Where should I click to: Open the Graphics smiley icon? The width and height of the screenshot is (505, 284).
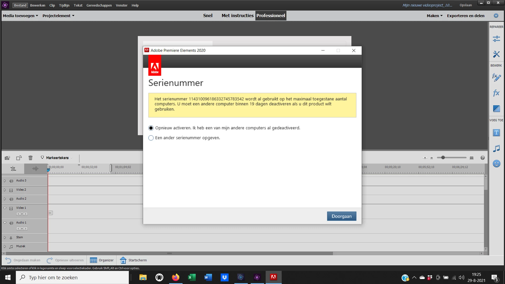click(x=496, y=164)
